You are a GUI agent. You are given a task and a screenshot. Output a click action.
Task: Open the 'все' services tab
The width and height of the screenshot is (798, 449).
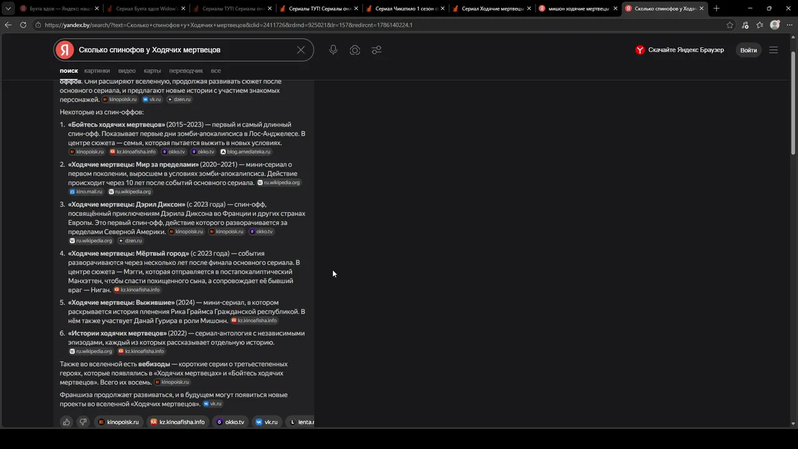(x=216, y=70)
